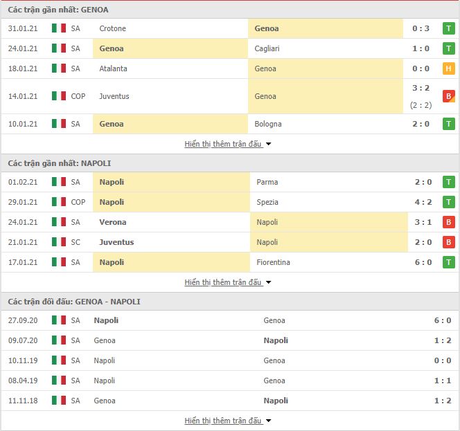The image size is (460, 431).
Task: Click the 6:0 score of Napoli-Fiorentina
Action: pyautogui.click(x=423, y=262)
